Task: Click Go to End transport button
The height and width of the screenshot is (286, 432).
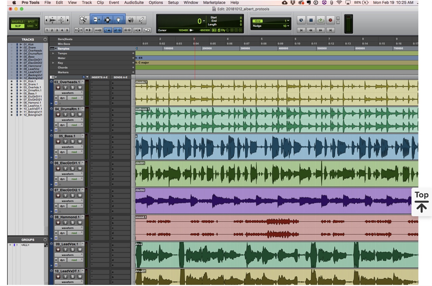Action: (x=330, y=30)
